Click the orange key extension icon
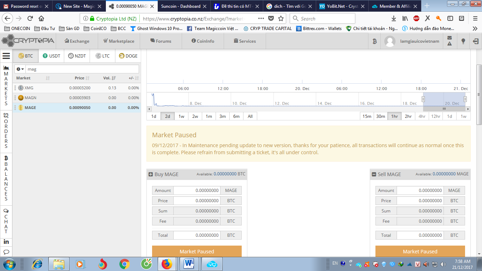Screen dimensions: 482x271 [439, 19]
